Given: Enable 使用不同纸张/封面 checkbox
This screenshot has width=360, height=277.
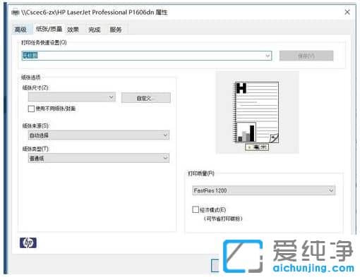Looking at the screenshot, I should [31, 109].
